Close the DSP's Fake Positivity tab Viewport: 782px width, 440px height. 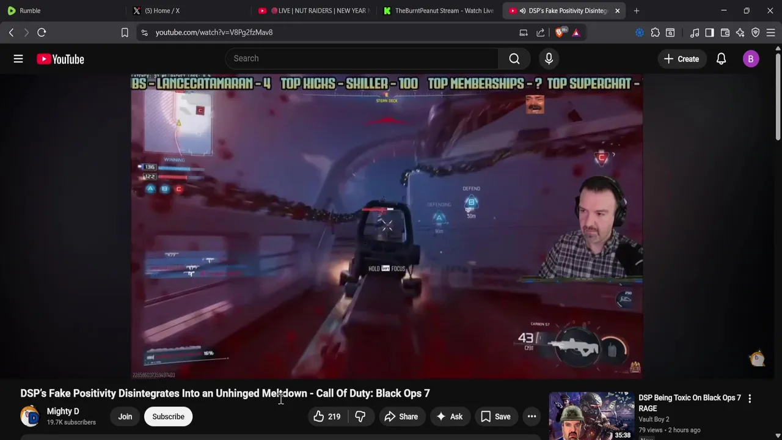point(617,10)
